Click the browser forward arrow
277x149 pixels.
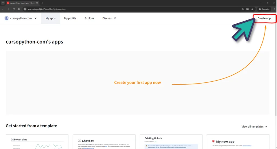(x=8, y=9)
